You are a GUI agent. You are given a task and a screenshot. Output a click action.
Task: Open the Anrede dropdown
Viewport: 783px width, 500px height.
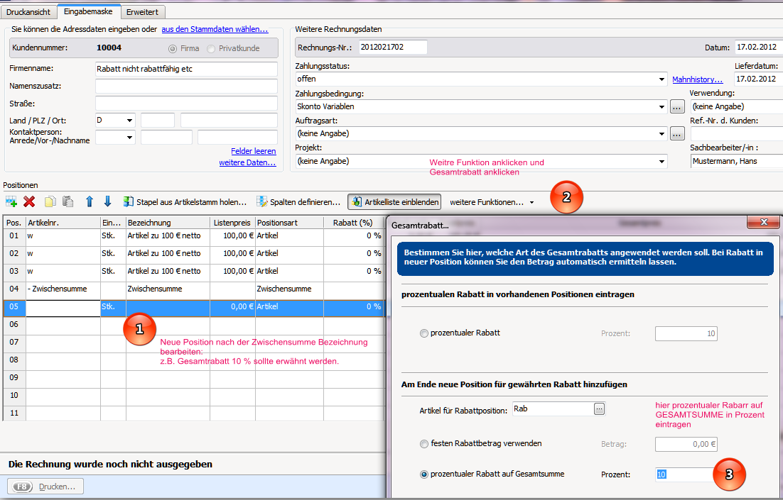coord(129,138)
